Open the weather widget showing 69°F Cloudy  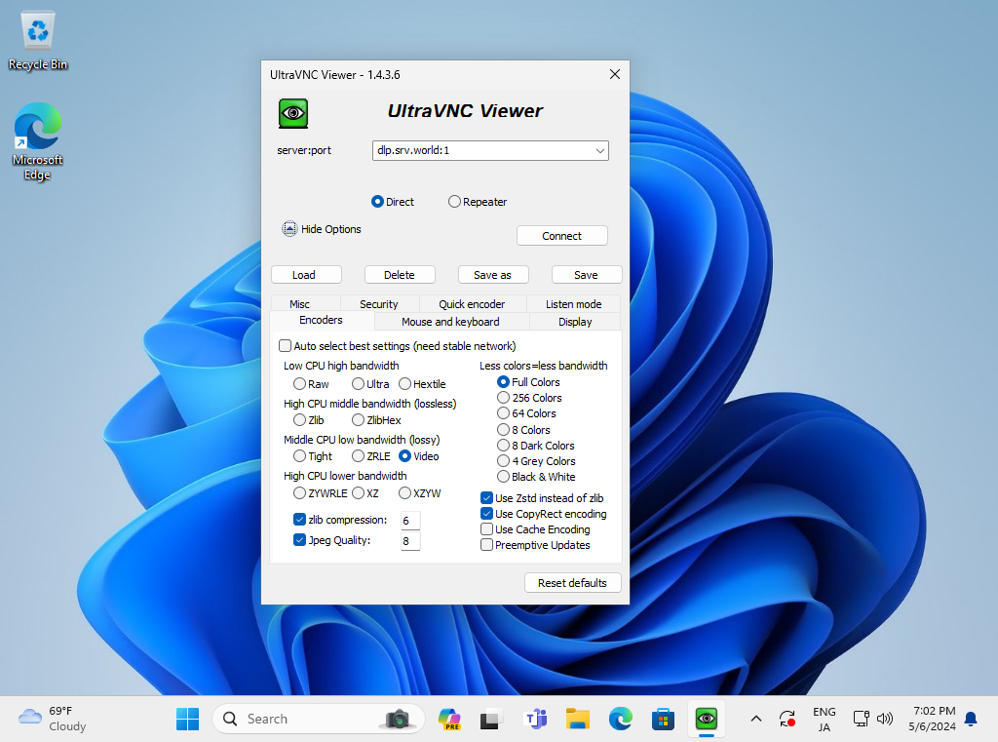coord(53,719)
